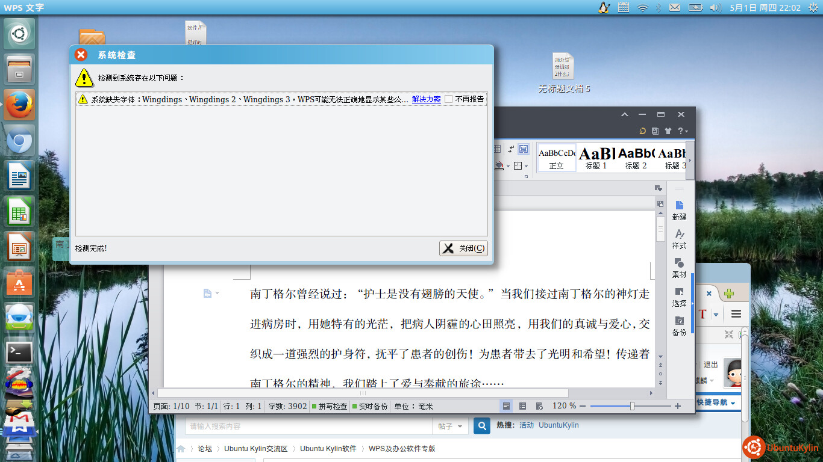Open the 帖子 search type dropdown
Image resolution: width=823 pixels, height=462 pixels.
point(450,426)
